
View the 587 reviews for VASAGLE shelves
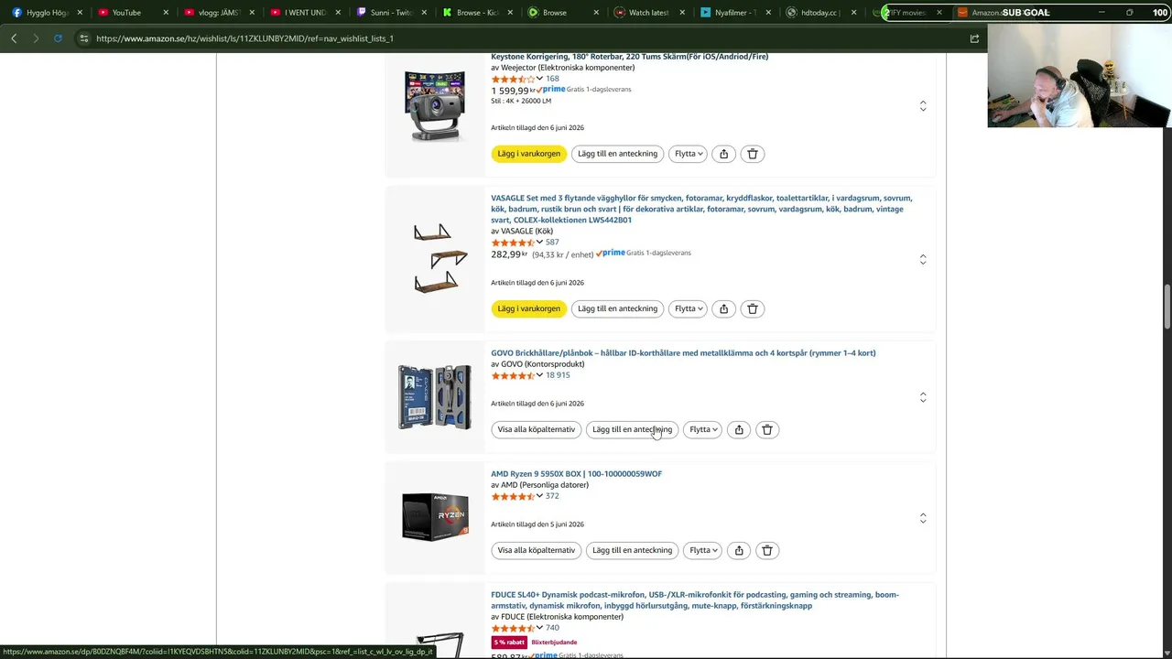point(552,243)
